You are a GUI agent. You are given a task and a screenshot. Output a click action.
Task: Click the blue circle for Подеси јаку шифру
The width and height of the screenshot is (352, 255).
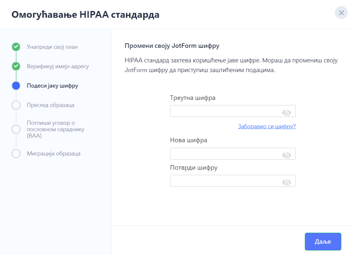16,86
